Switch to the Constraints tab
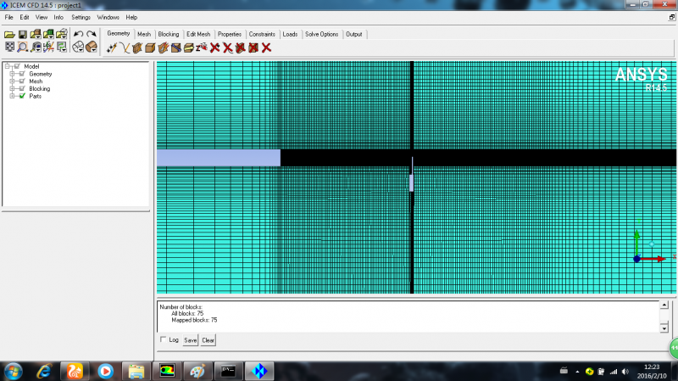Viewport: 678px width, 381px height. (262, 34)
